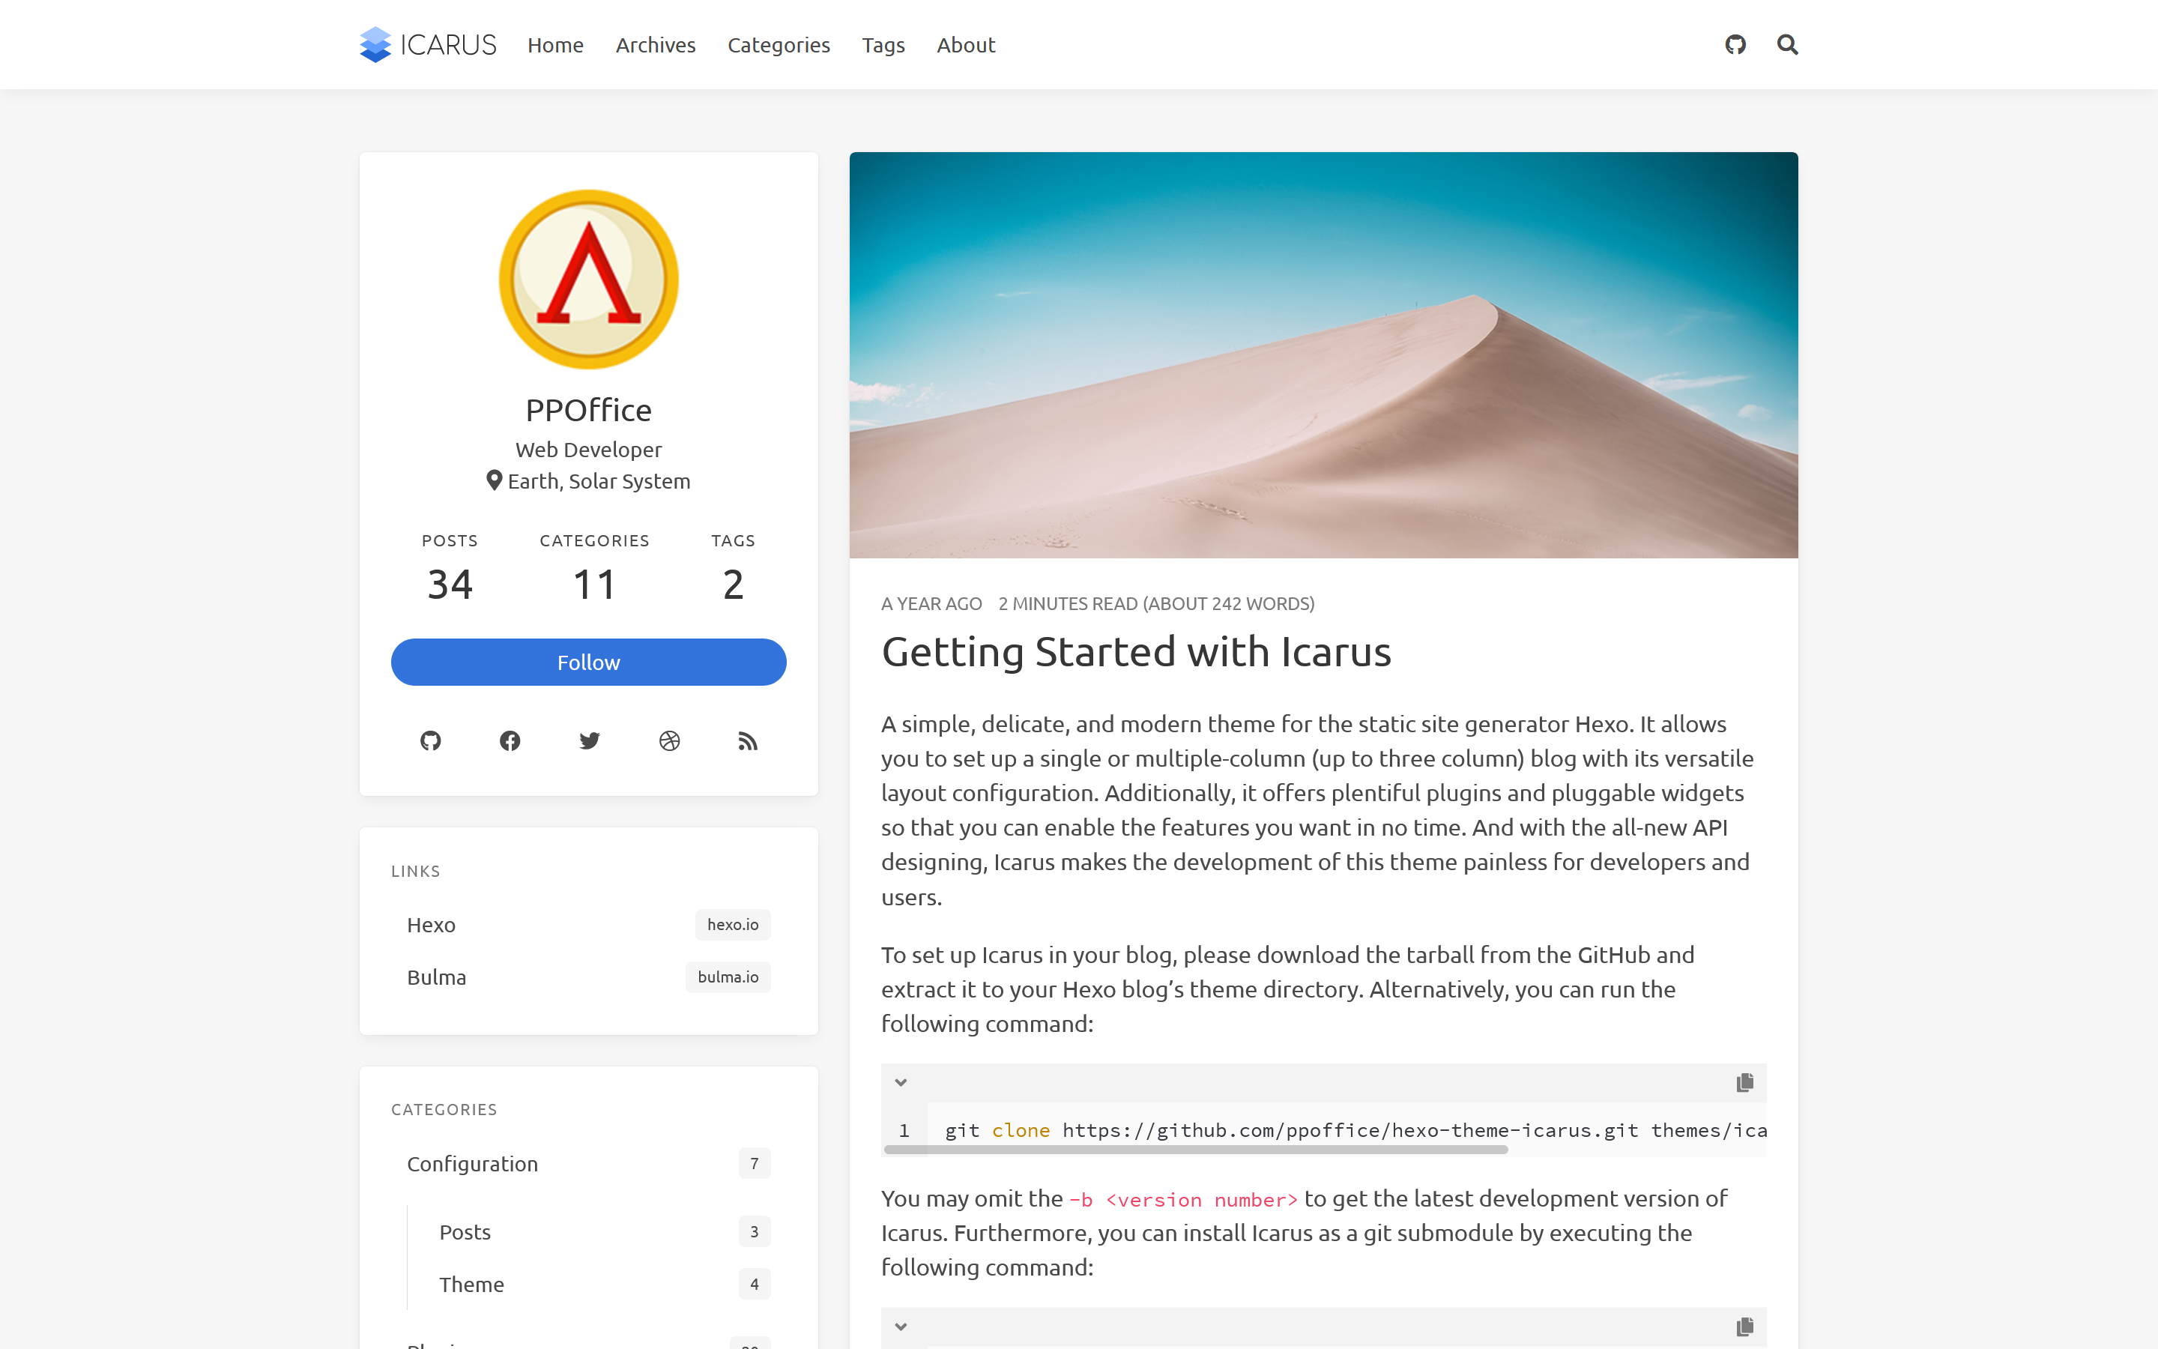Image resolution: width=2158 pixels, height=1349 pixels.
Task: Open the Configuration category
Action: pos(473,1163)
